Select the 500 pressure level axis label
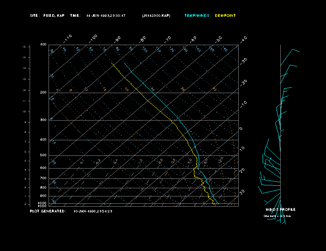The width and height of the screenshot is (326, 251). click(43, 155)
